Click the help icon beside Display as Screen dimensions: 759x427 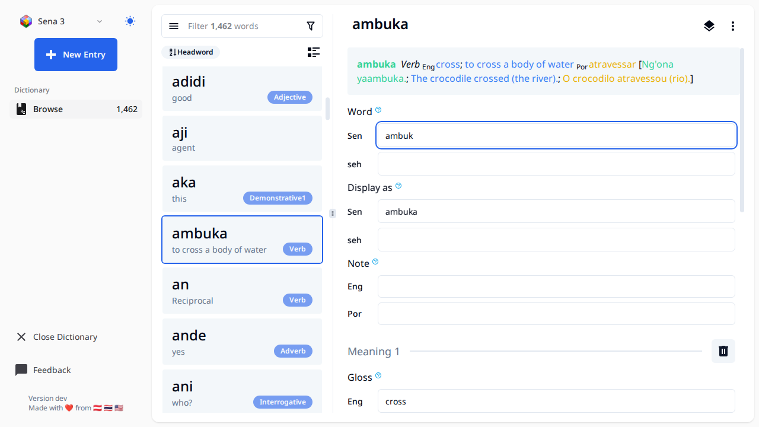[398, 186]
